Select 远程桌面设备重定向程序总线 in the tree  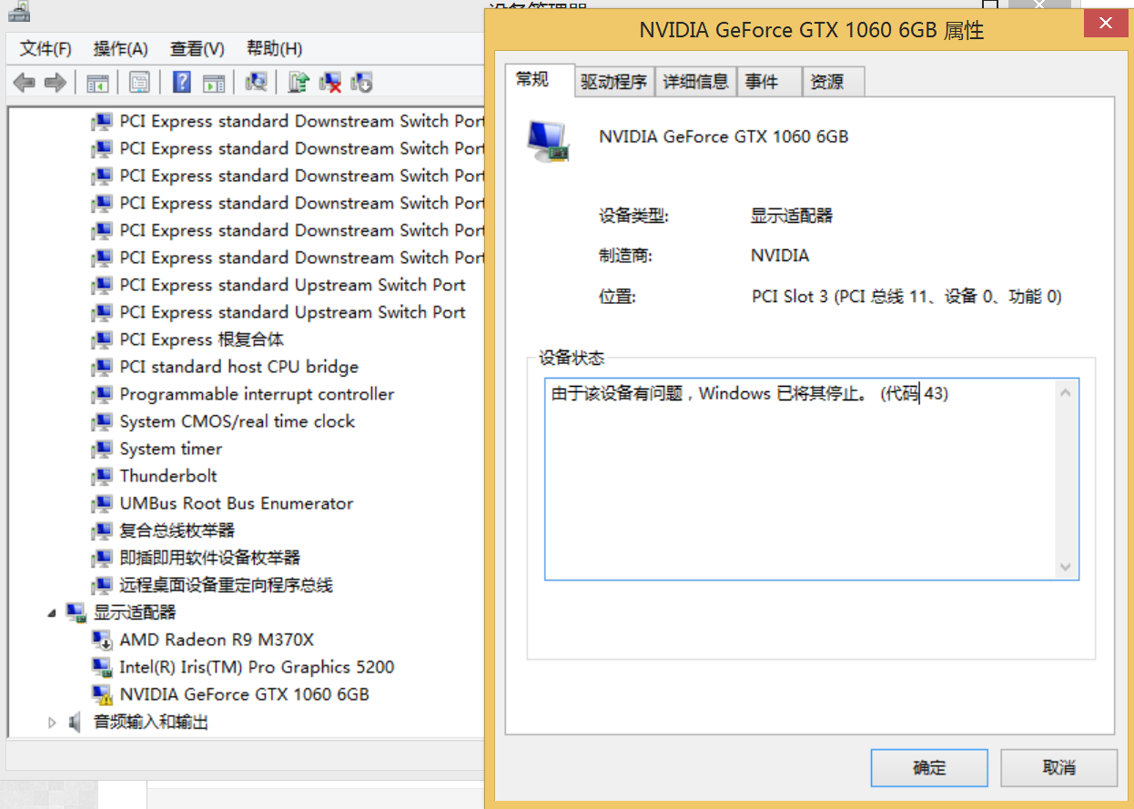pyautogui.click(x=227, y=585)
